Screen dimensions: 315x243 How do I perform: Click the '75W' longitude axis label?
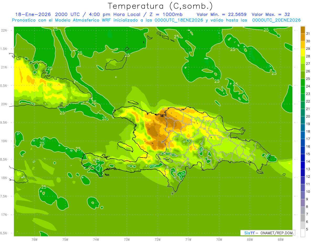pyautogui.click(x=65, y=240)
